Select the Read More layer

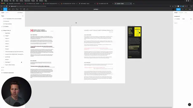click(x=8, y=33)
